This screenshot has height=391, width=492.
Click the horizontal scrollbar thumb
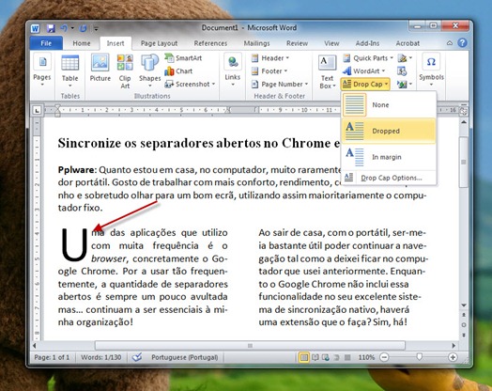point(250,346)
